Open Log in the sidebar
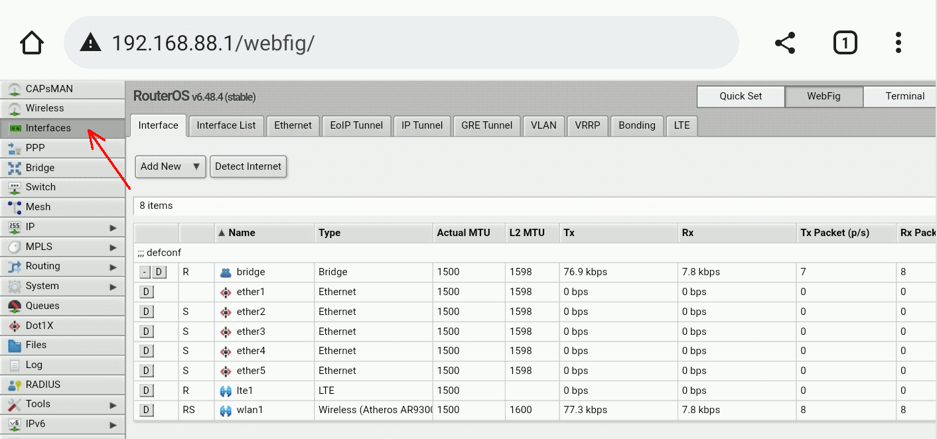This screenshot has width=937, height=439. pos(62,365)
